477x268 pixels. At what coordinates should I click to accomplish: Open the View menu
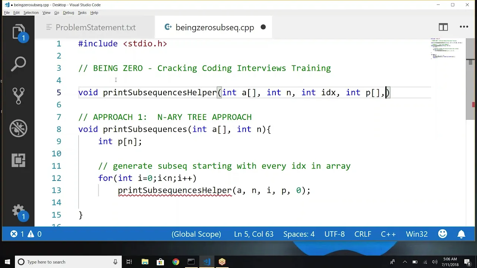click(x=46, y=13)
